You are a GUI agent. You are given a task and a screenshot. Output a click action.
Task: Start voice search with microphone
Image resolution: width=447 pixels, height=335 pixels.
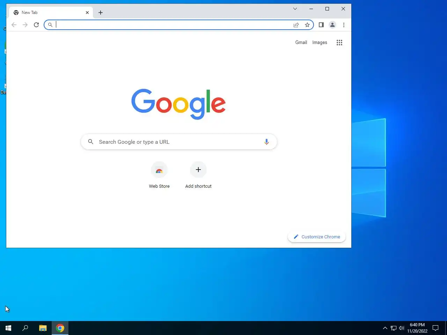(266, 142)
